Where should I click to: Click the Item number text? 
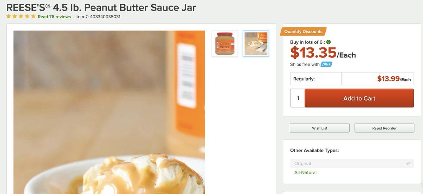98,17
